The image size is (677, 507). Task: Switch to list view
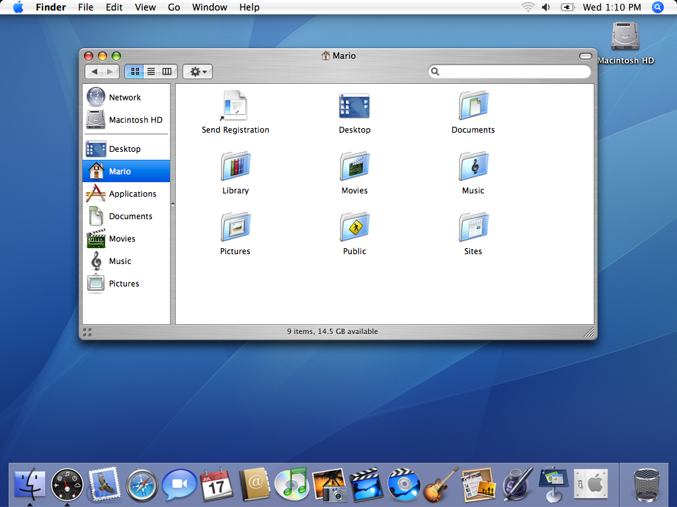pos(151,71)
